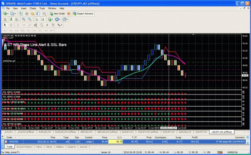This screenshot has height=155, width=251.
Task: Switch to GBPUSD,M1 chart tab
Action: [86, 132]
